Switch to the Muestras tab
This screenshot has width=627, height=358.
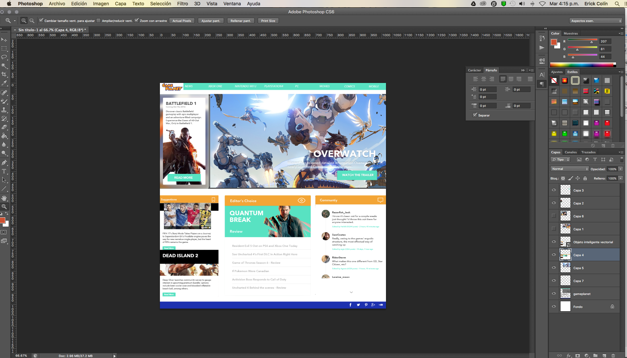571,34
